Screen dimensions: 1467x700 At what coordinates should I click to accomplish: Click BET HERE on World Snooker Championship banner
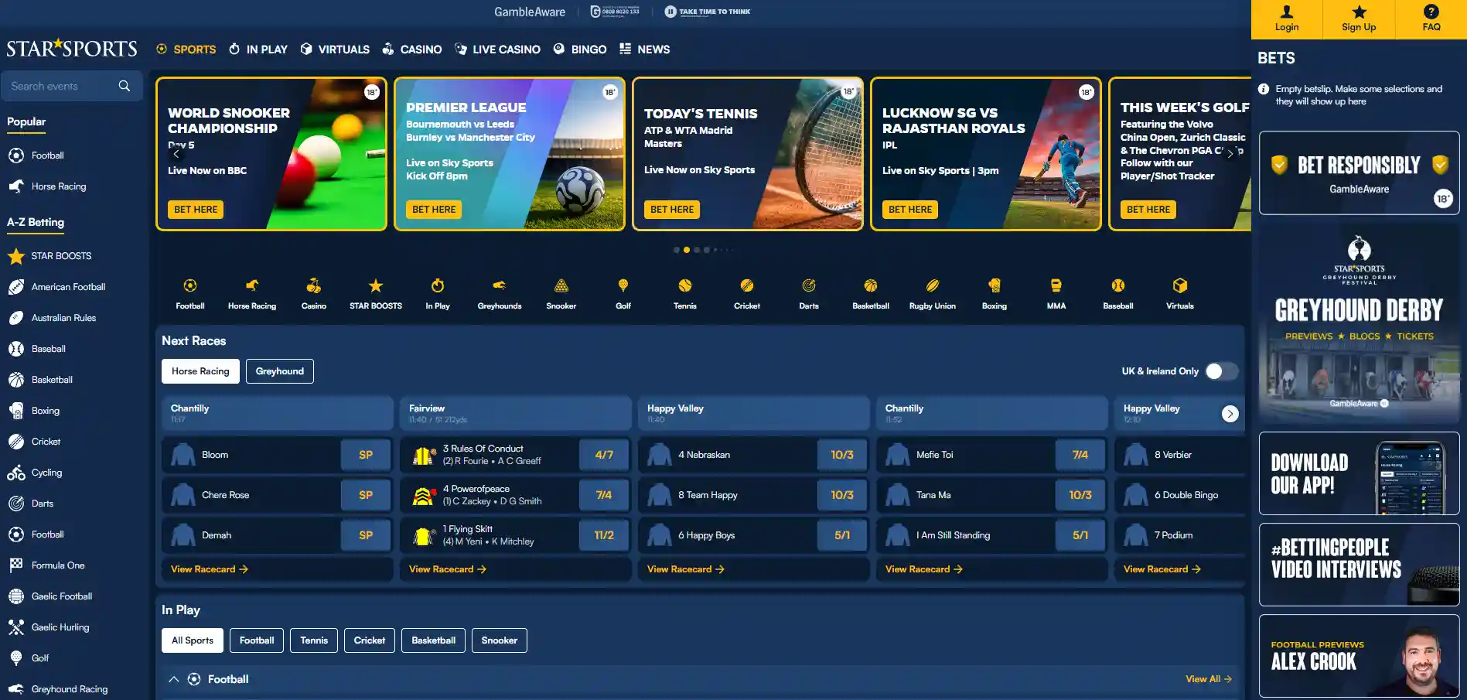pos(196,210)
